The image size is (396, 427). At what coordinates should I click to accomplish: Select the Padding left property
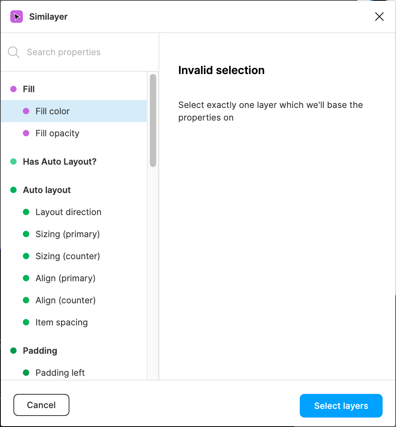(60, 373)
